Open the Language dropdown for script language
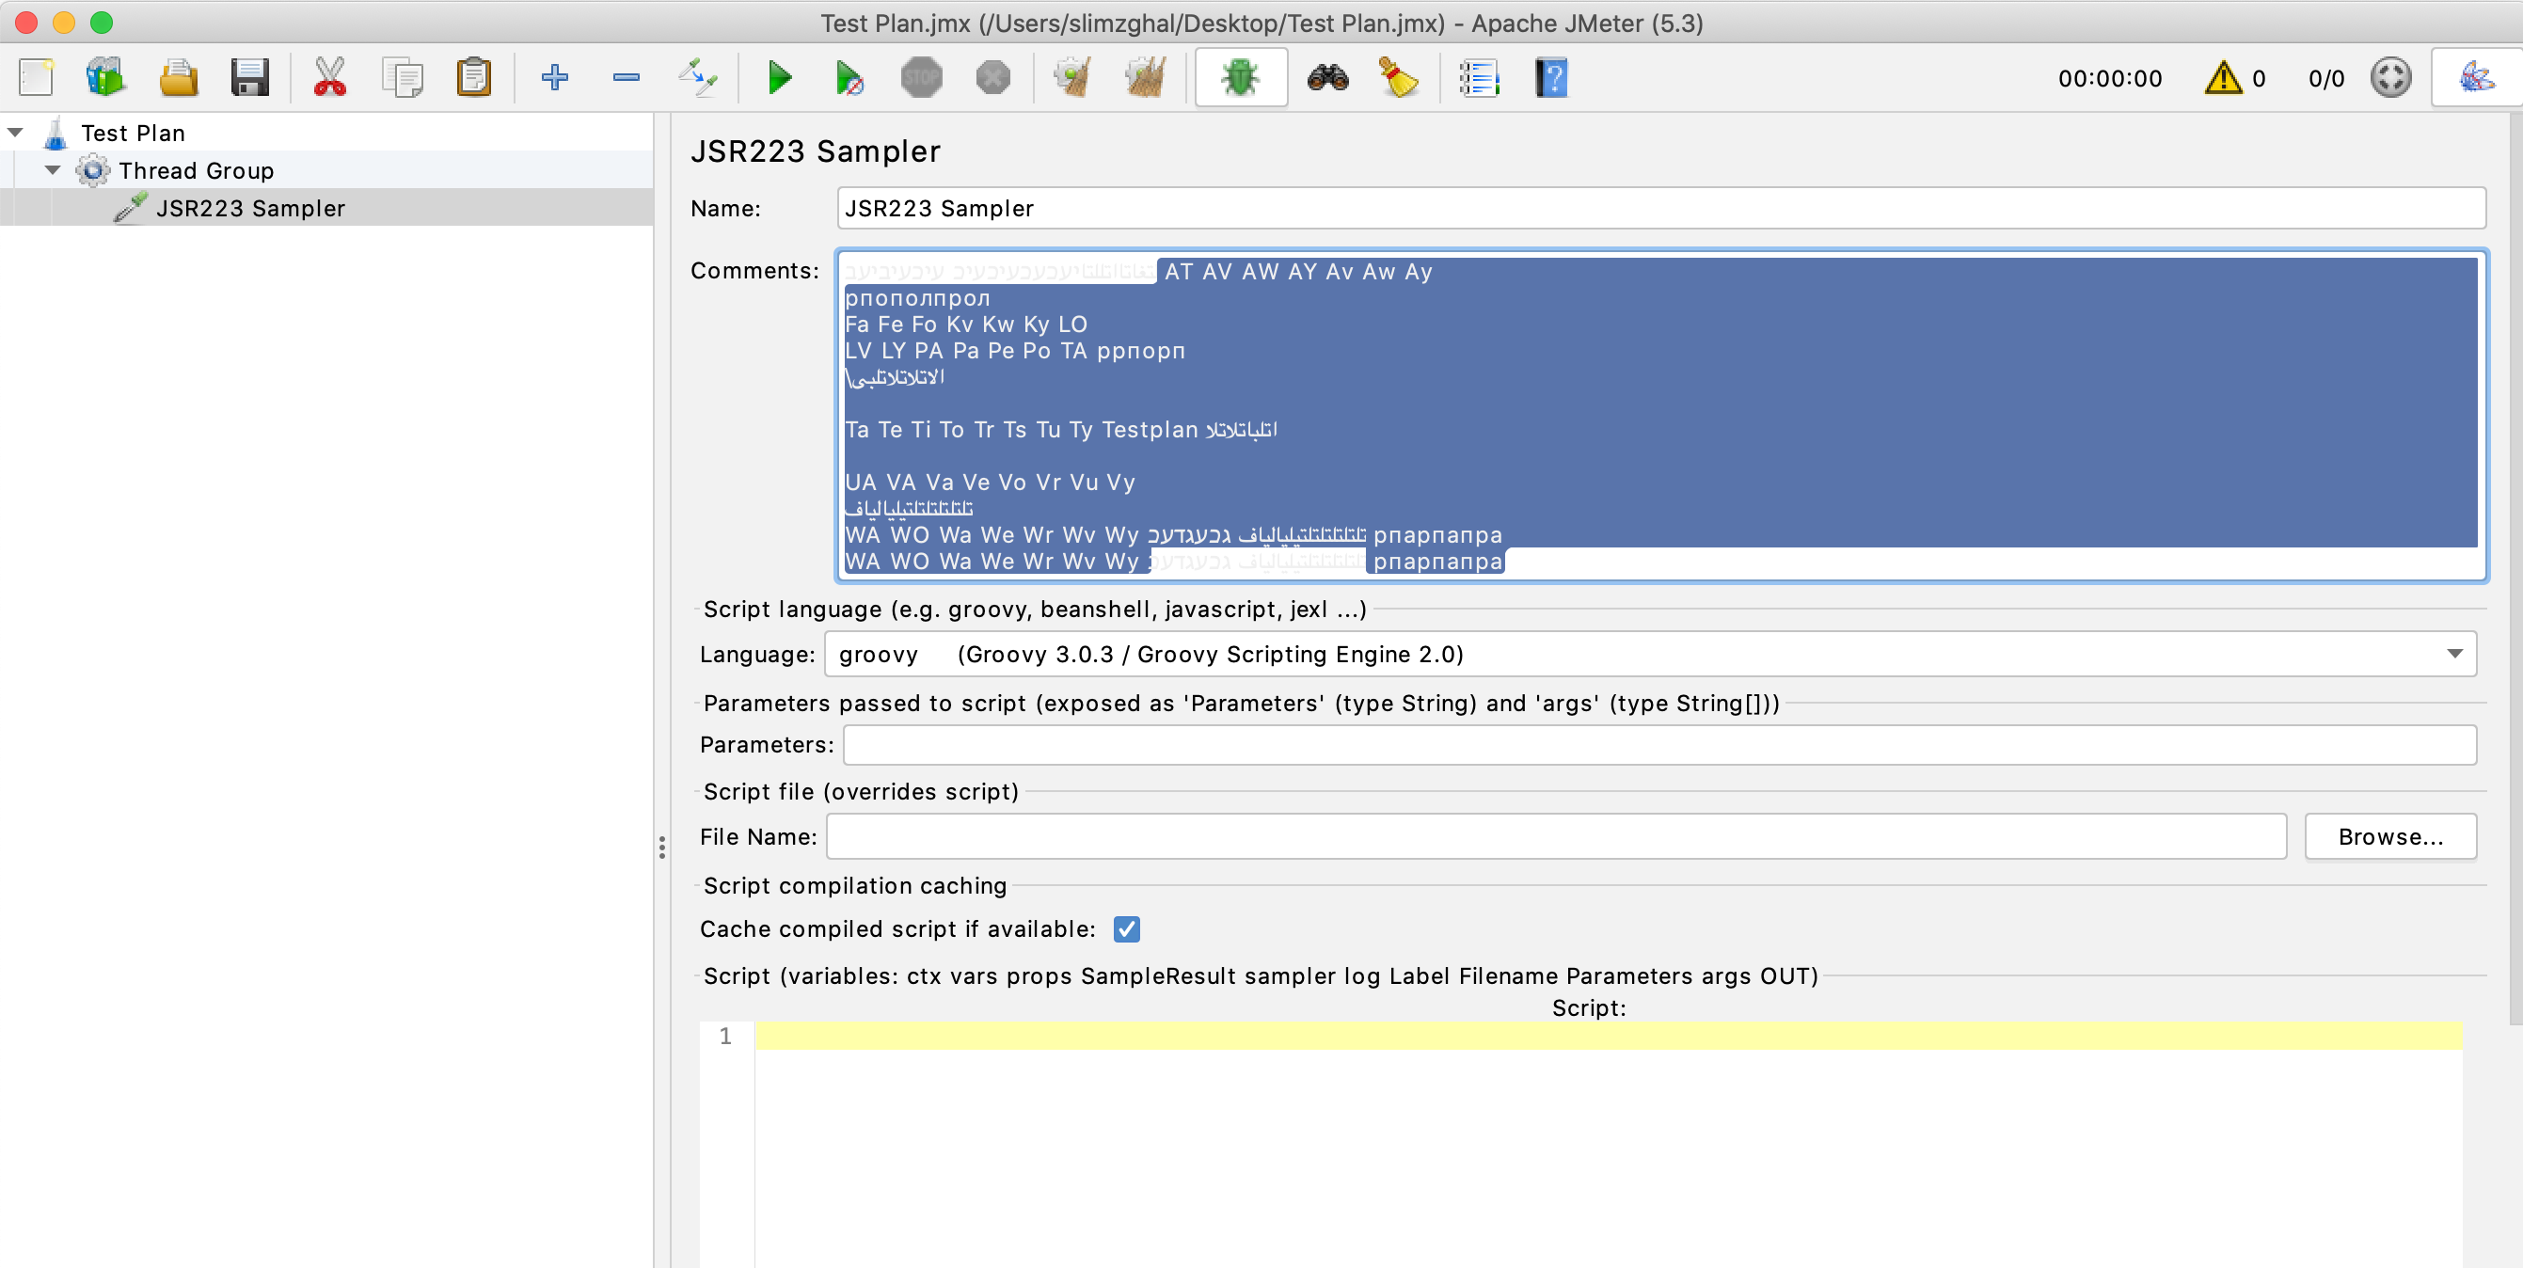This screenshot has width=2523, height=1268. [2455, 654]
